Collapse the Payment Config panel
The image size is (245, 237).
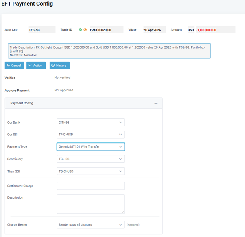tap(156, 104)
